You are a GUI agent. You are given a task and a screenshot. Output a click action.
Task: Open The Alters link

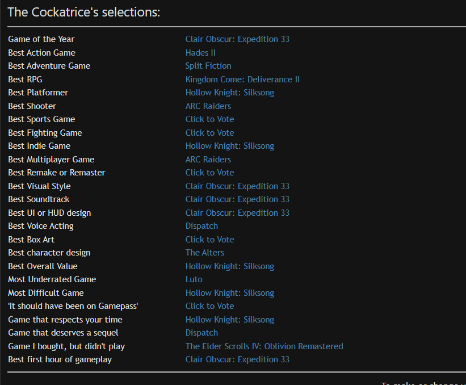click(205, 253)
